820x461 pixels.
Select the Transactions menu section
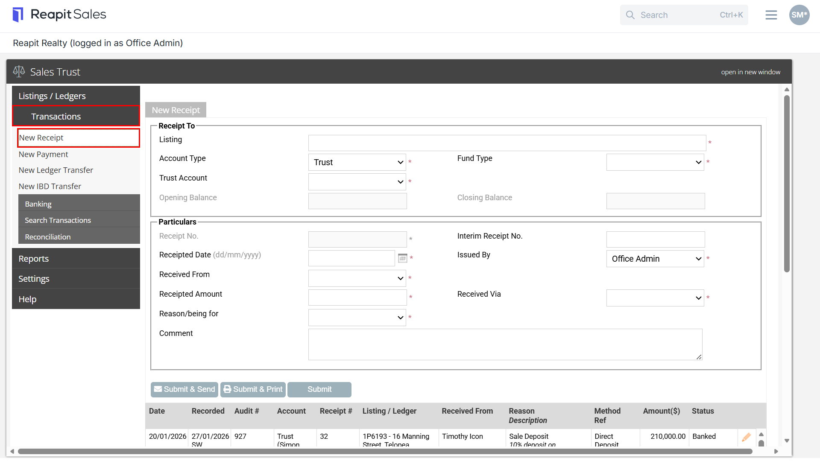point(76,116)
